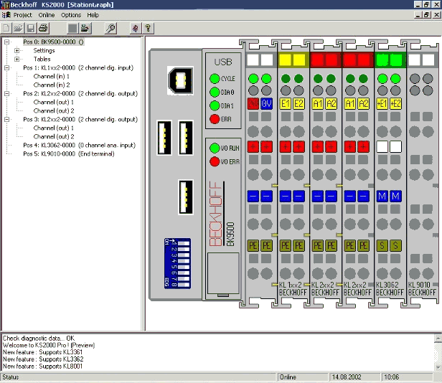
Task: Toggle DIP switch 1 on the coupler
Action: (183, 243)
